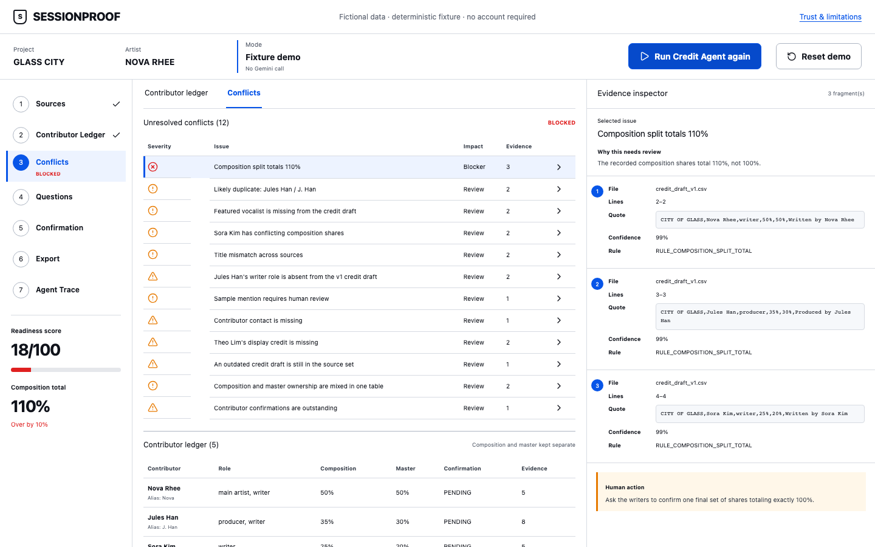Click evidence fragment 3 badge in inspector
Image resolution: width=875 pixels, height=547 pixels.
pos(597,385)
